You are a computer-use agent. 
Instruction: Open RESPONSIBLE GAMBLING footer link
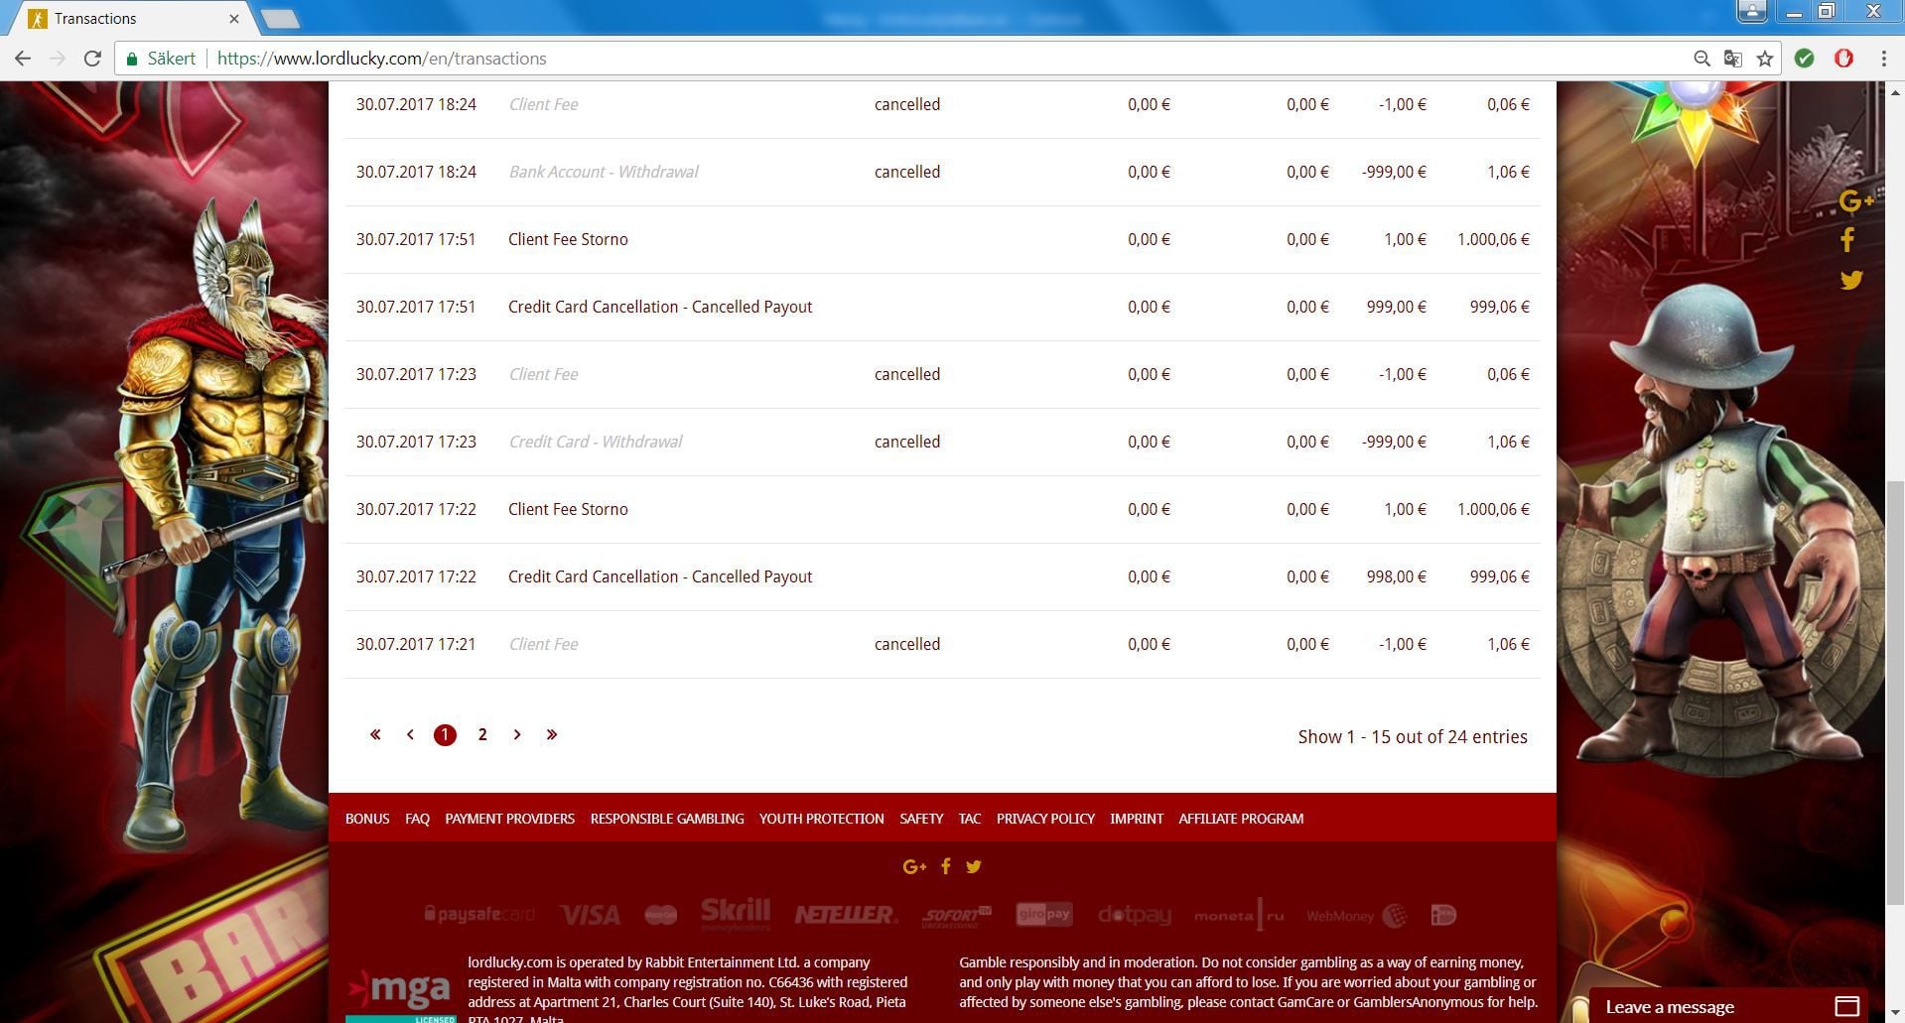(x=667, y=819)
